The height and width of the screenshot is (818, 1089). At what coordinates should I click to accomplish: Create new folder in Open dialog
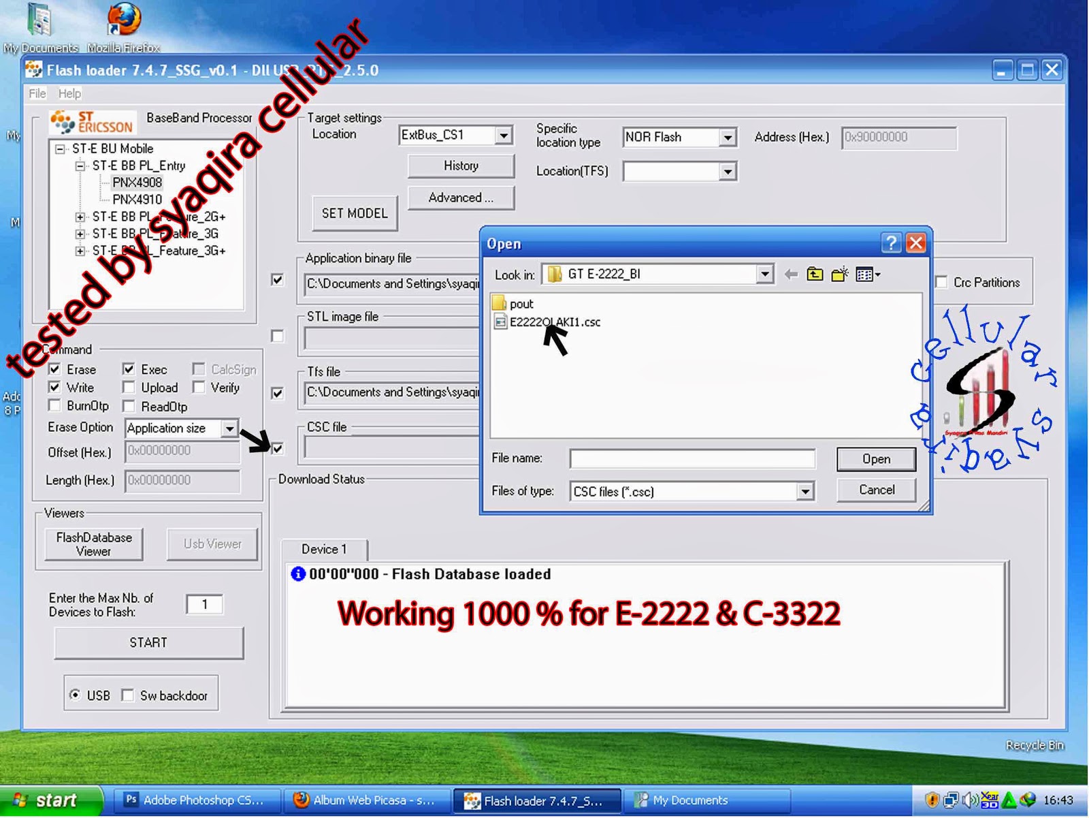click(839, 274)
